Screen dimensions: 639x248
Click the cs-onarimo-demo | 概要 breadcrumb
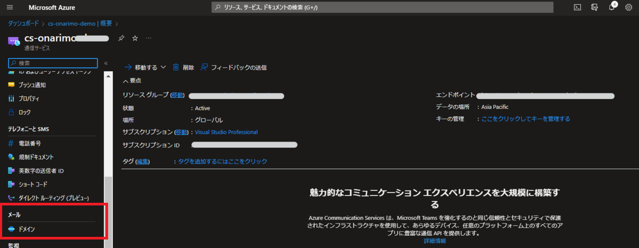(x=80, y=23)
